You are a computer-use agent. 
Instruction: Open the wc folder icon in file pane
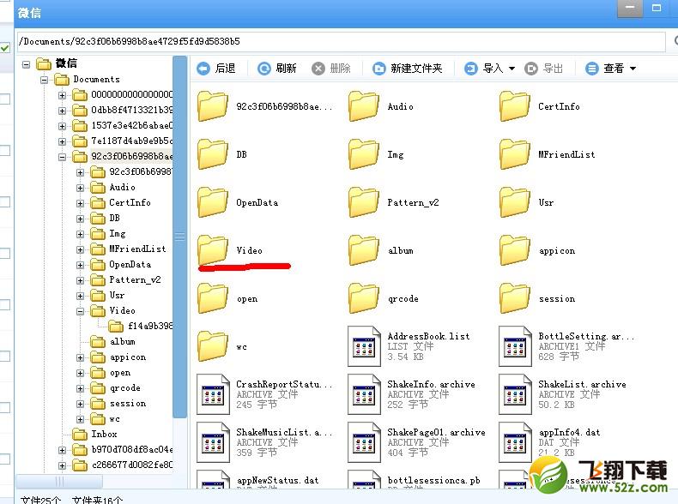tap(213, 346)
